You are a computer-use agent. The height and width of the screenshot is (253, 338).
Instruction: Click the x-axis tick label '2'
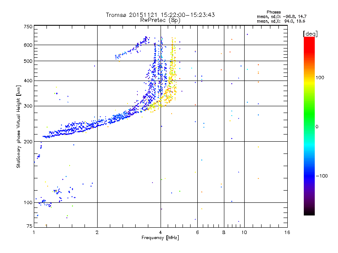tap(97, 232)
